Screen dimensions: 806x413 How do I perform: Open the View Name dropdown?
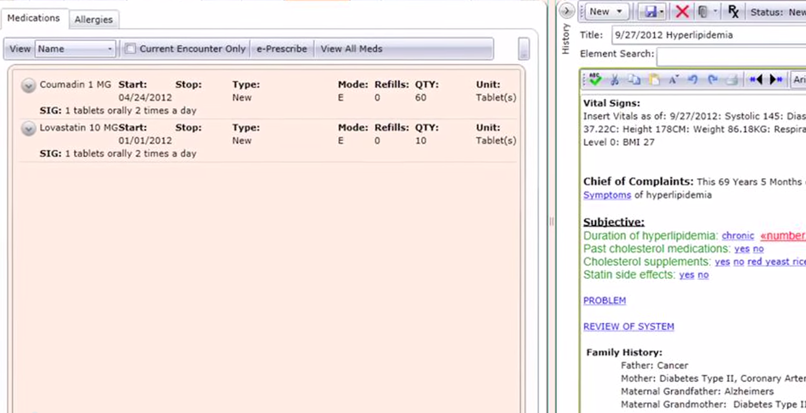75,49
